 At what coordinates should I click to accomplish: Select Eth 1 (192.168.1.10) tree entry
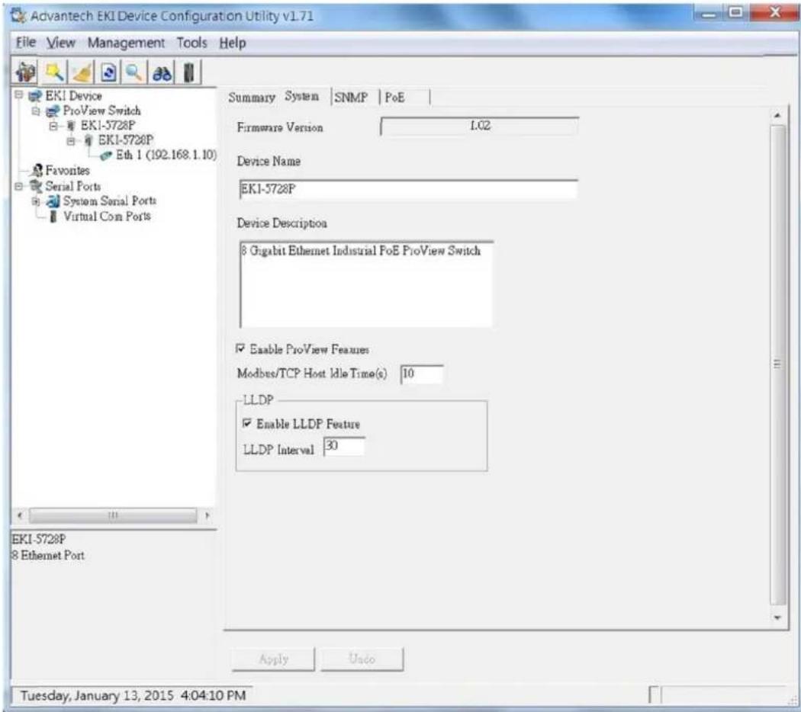166,156
